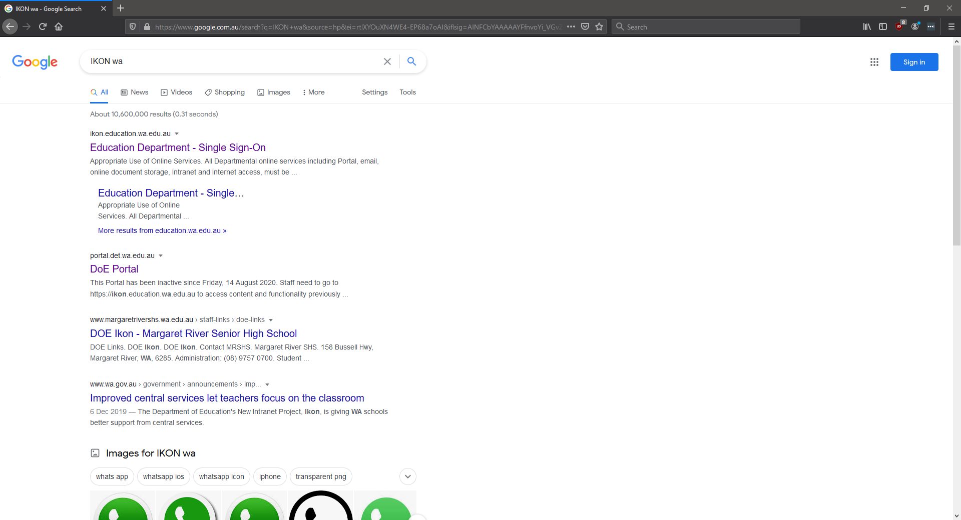Viewport: 961px width, 520px height.
Task: Open the More search categories menu
Action: [x=314, y=92]
